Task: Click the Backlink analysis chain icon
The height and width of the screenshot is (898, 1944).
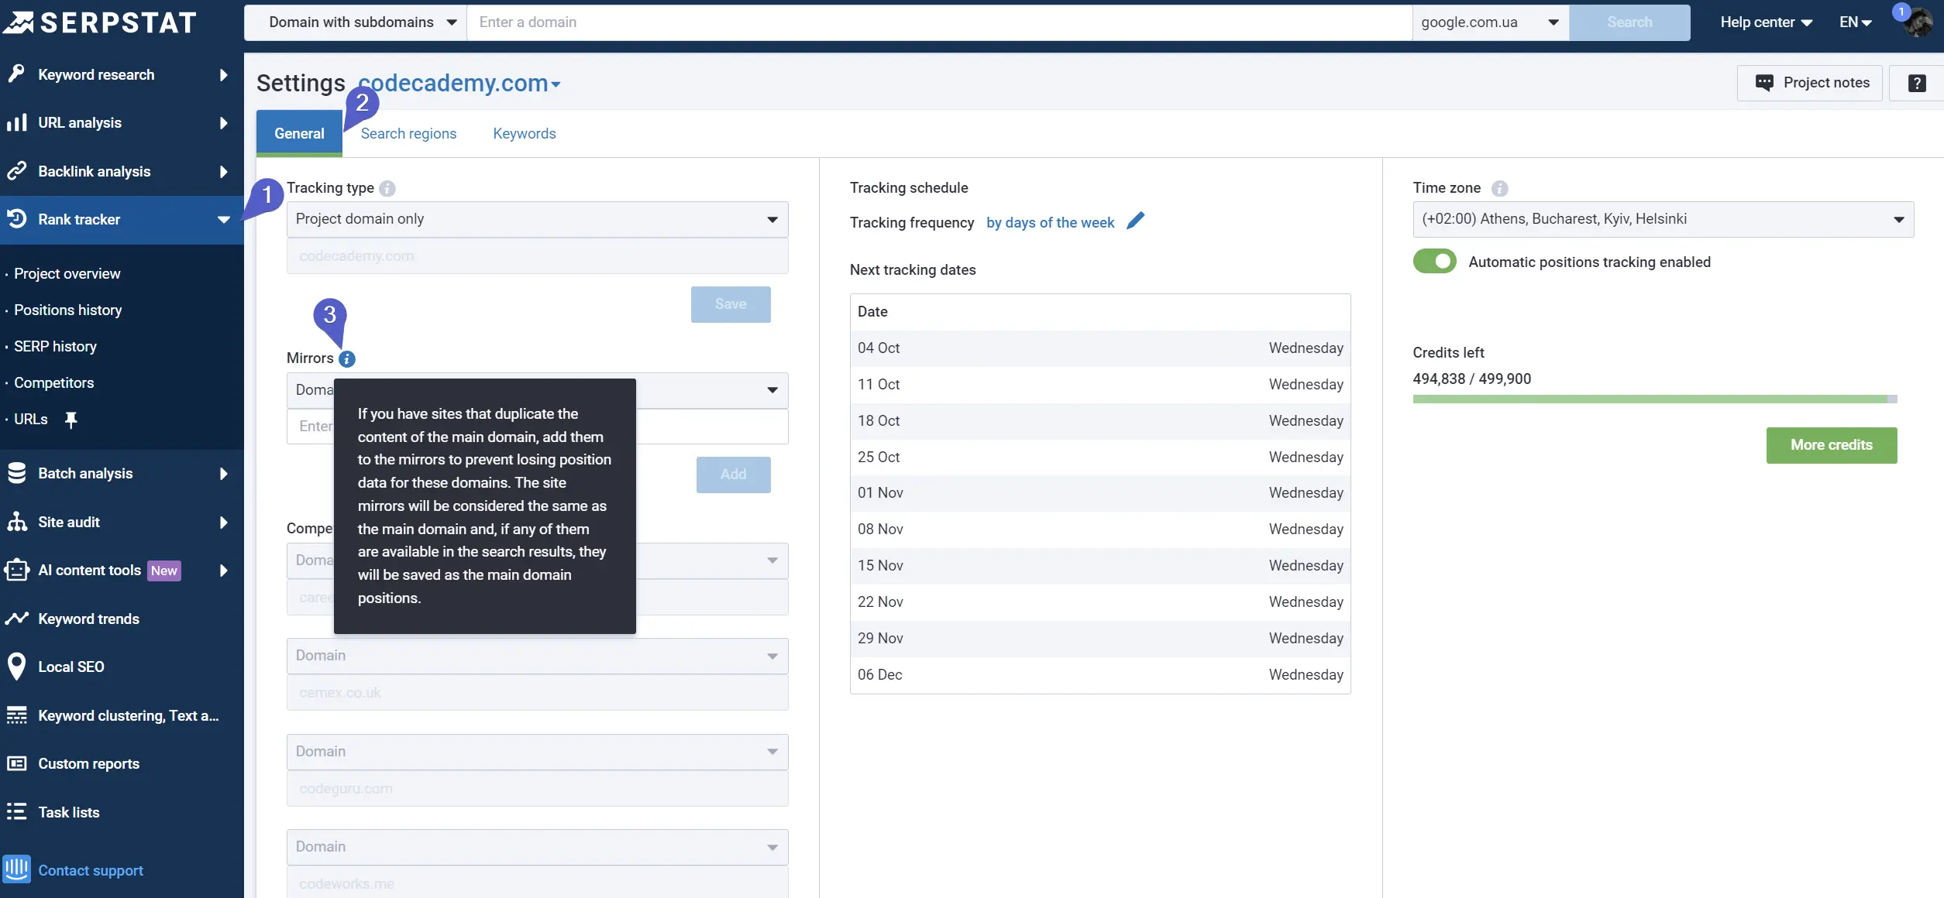Action: click(x=16, y=171)
